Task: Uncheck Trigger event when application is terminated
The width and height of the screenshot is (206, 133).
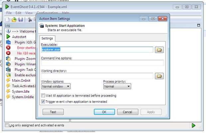Action: coord(43,101)
